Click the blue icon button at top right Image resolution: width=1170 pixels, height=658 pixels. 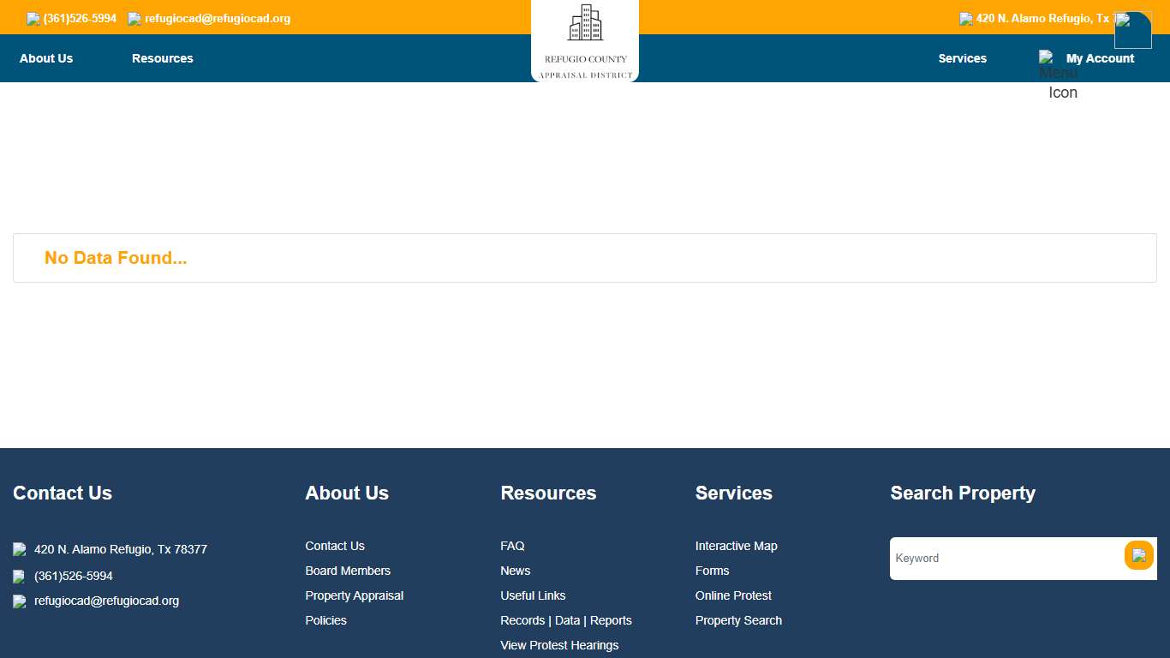pyautogui.click(x=1132, y=30)
